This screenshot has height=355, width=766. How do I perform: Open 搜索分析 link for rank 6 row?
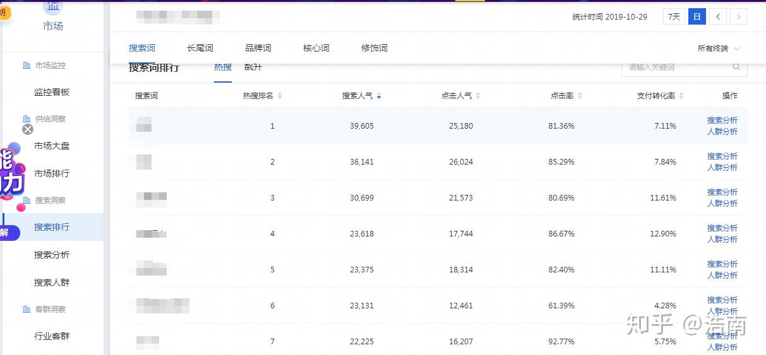point(722,300)
